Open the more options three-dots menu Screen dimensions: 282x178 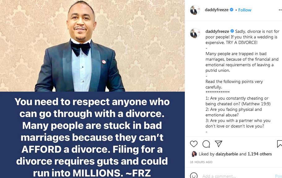[280, 10]
